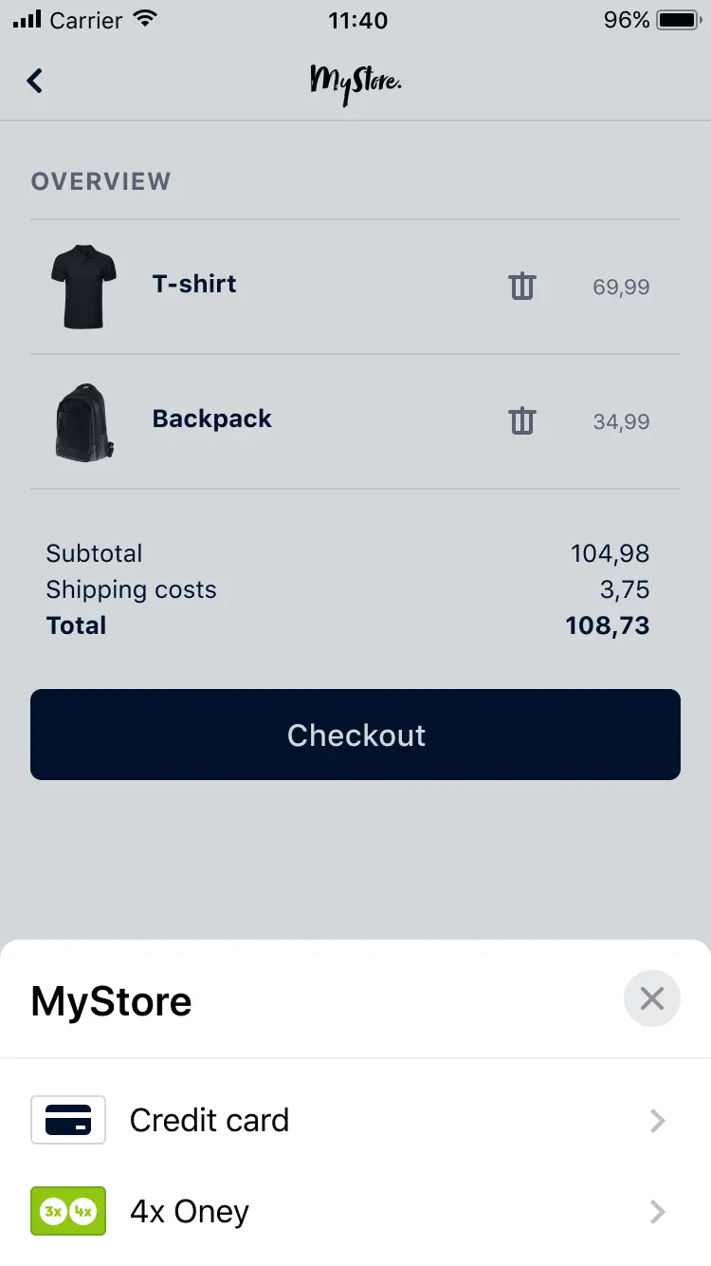Expand the 4x Oney payment option

657,1211
